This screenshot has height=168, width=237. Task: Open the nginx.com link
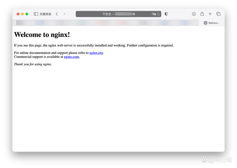[71, 57]
